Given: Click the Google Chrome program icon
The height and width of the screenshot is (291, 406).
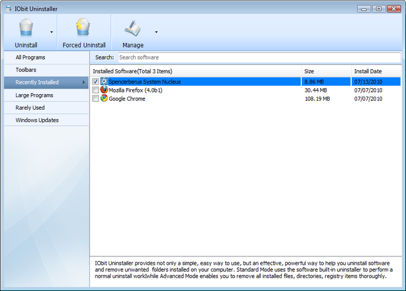Looking at the screenshot, I should (104, 98).
